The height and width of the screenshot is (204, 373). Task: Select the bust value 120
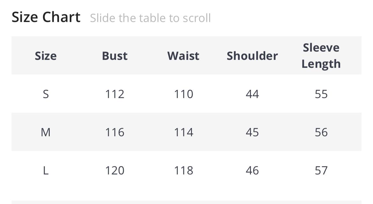pyautogui.click(x=115, y=171)
